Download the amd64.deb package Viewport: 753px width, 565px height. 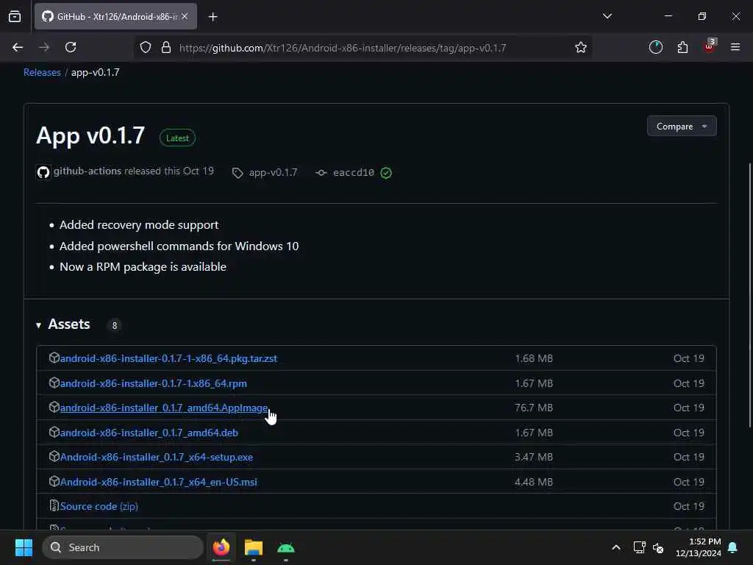coord(149,433)
